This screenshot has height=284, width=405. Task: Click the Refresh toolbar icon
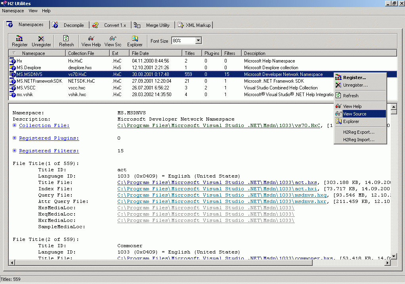[x=66, y=38]
